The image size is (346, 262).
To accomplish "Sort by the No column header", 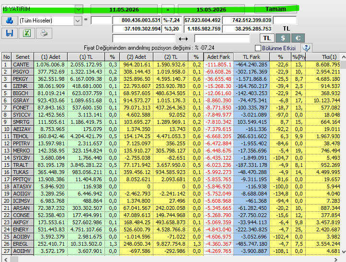I will pyautogui.click(x=6, y=57).
